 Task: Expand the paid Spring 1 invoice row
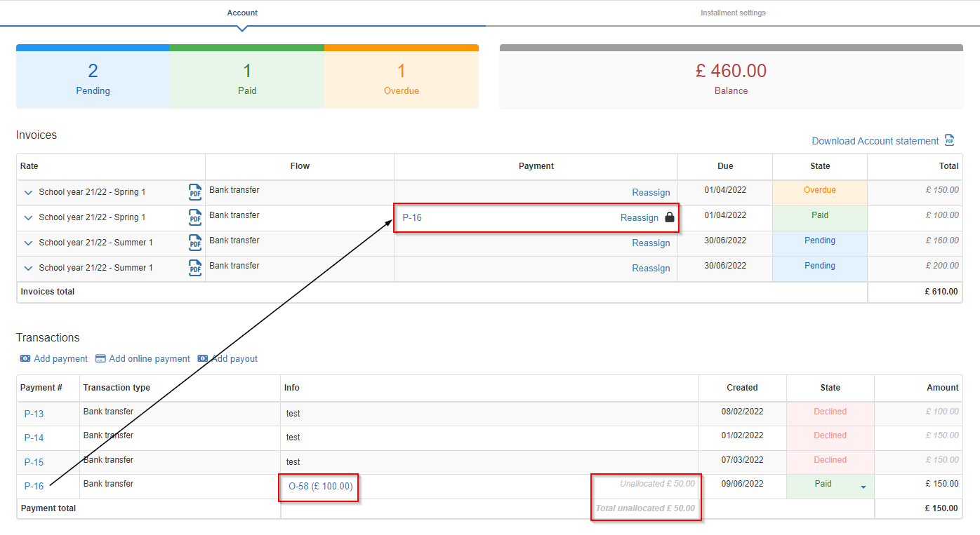28,217
